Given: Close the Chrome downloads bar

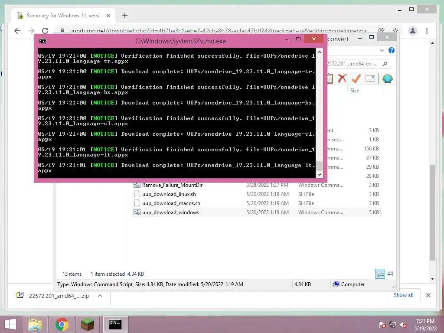Looking at the screenshot, I should point(428,295).
